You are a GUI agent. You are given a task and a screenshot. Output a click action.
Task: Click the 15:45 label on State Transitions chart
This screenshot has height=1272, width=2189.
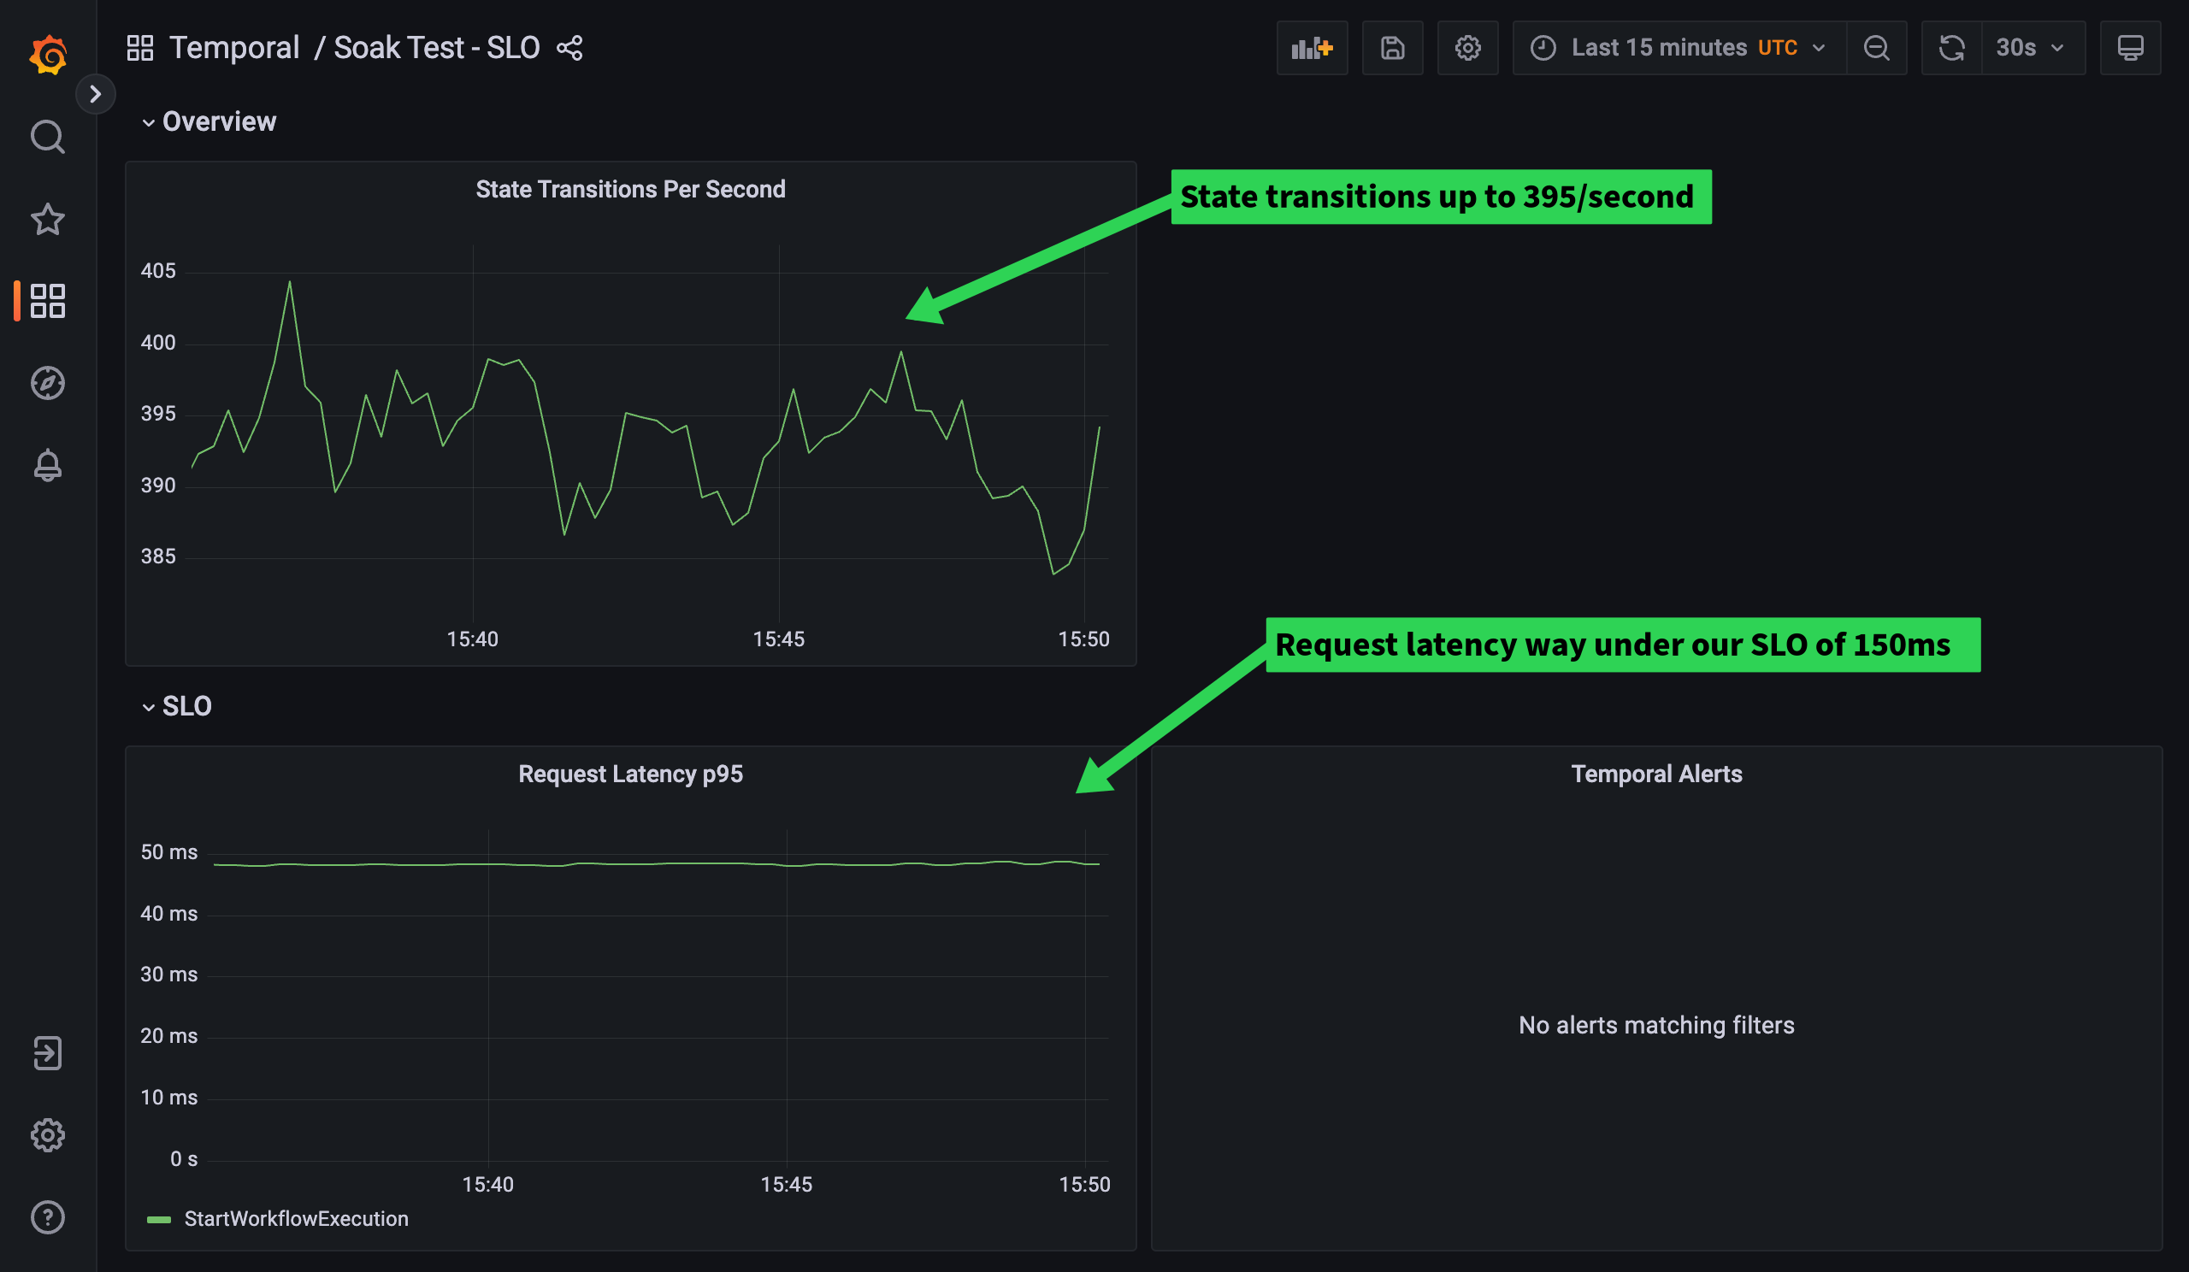pos(778,639)
